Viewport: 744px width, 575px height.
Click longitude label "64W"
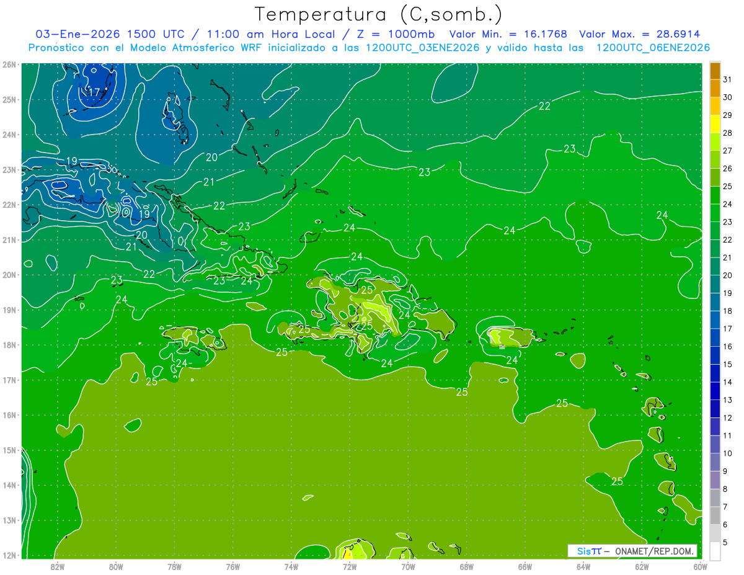click(x=583, y=566)
